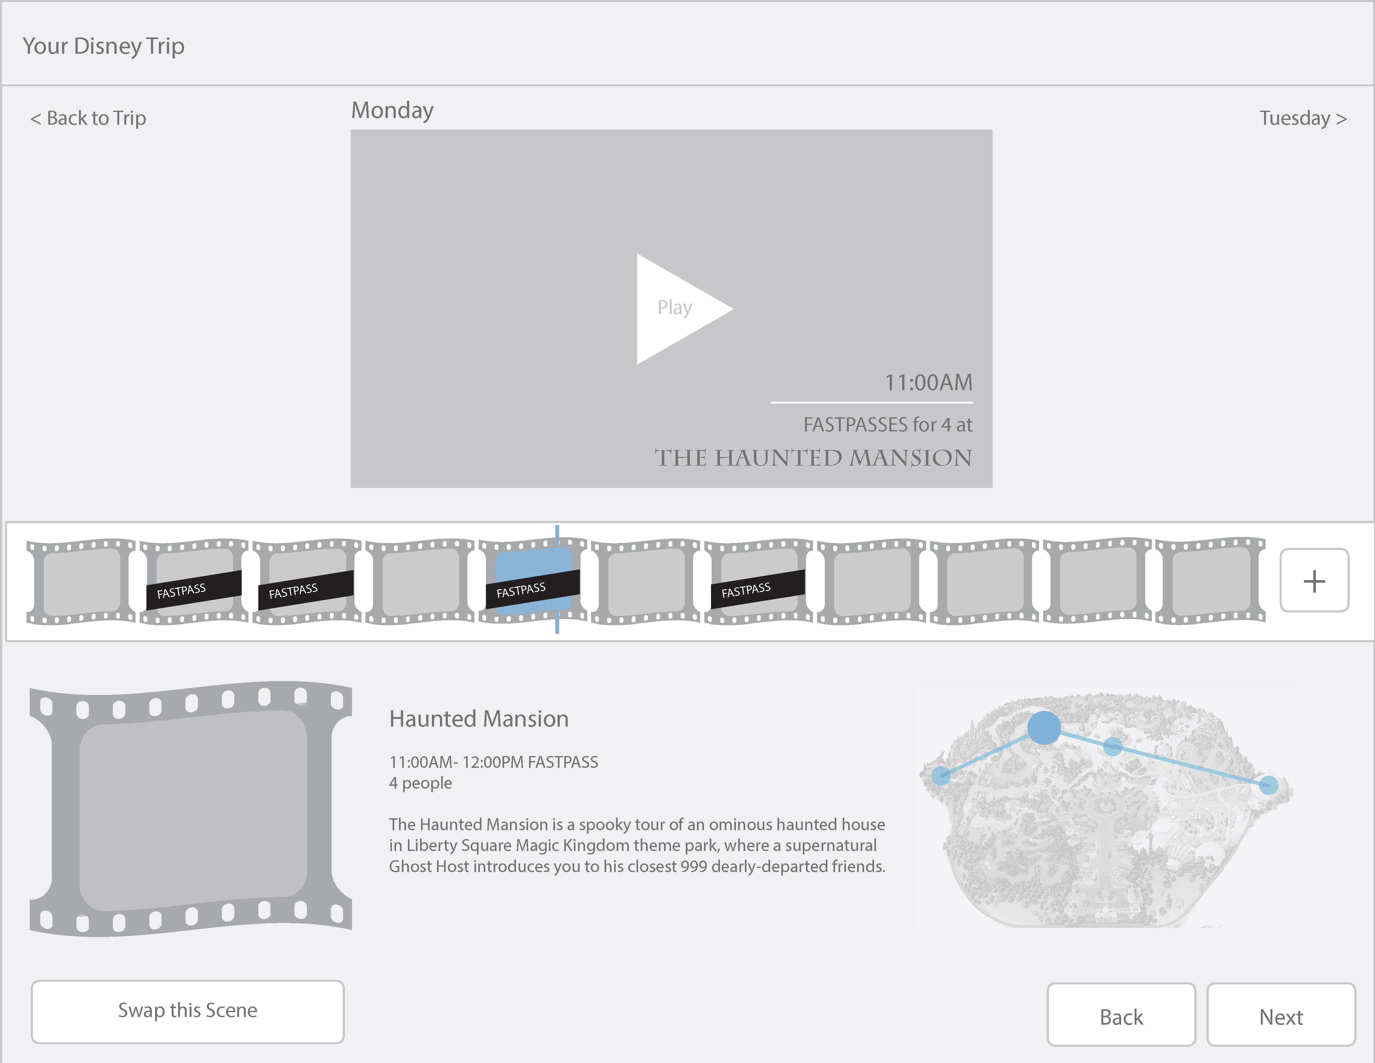Click the blue timeline playhead marker
The image size is (1375, 1063).
(557, 532)
